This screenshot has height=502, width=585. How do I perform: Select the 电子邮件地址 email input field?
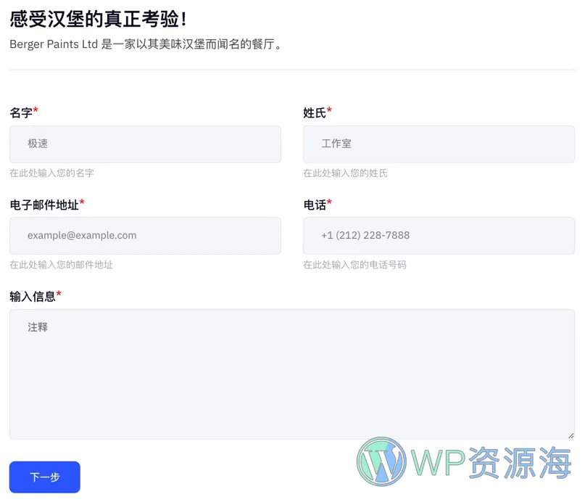pyautogui.click(x=145, y=236)
